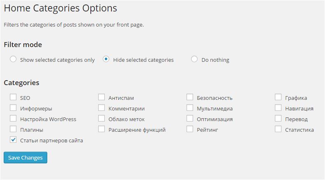Click the Save Changes button

coord(25,157)
